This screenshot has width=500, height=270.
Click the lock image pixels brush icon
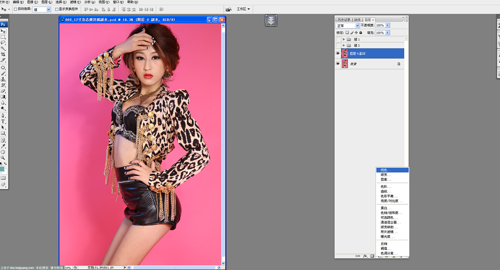(x=352, y=33)
